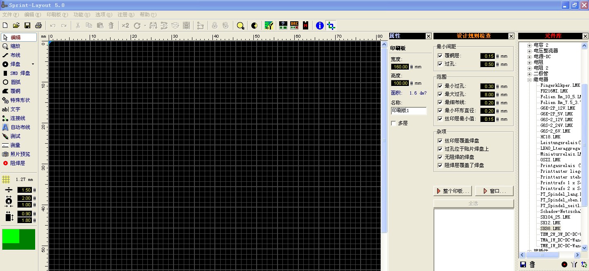Screen dimensions: 589x271
Task: Open the 焊盘 tool dropdown arrow
Action: 33,64
